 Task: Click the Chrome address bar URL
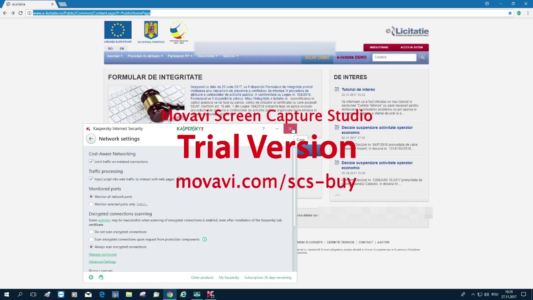pyautogui.click(x=92, y=13)
